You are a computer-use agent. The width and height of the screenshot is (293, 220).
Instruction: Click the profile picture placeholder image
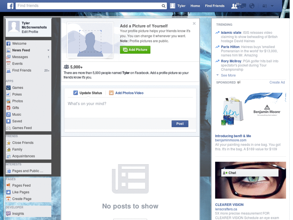90,40
